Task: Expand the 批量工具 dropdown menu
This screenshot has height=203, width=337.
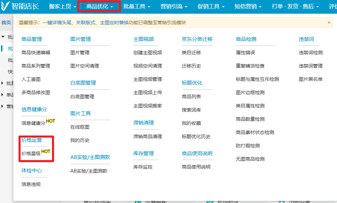Action: (x=137, y=6)
